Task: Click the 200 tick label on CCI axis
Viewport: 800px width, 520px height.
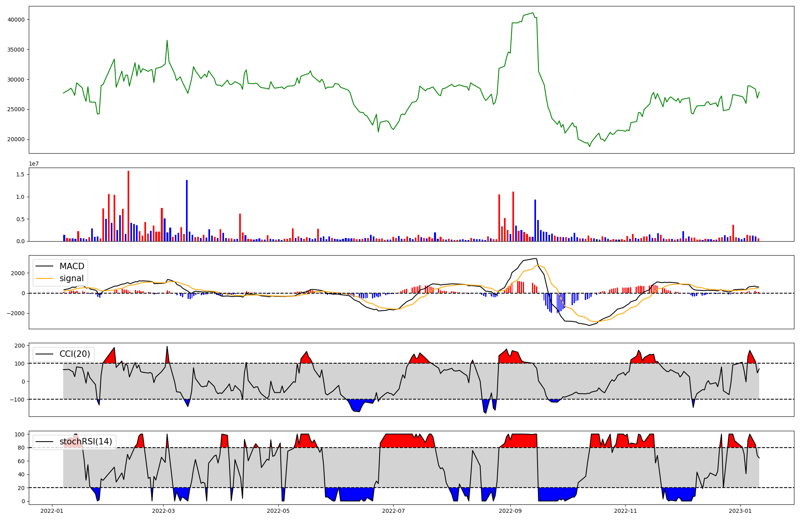Action: 20,346
